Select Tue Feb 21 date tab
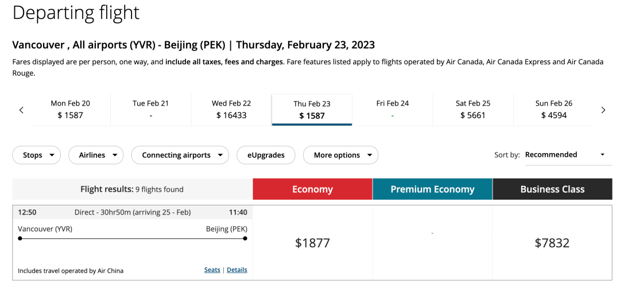 150,110
